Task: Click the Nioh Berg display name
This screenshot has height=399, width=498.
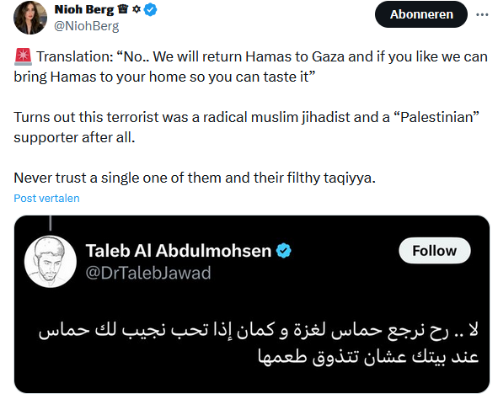Action: tap(84, 10)
